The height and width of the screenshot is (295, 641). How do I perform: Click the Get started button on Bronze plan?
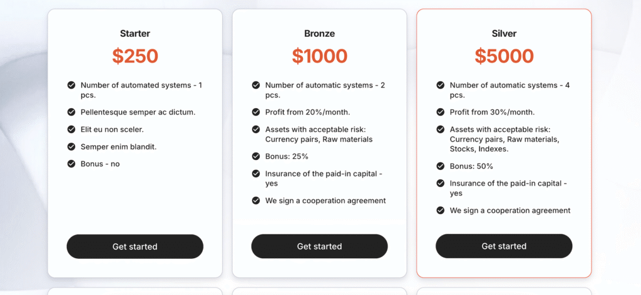pyautogui.click(x=319, y=246)
